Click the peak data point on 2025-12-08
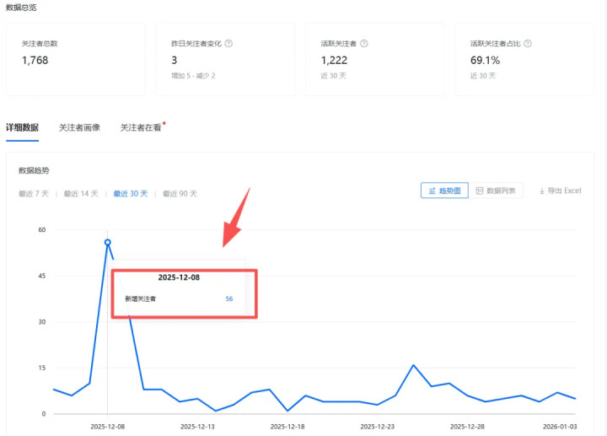The height and width of the screenshot is (436, 607). 107,242
